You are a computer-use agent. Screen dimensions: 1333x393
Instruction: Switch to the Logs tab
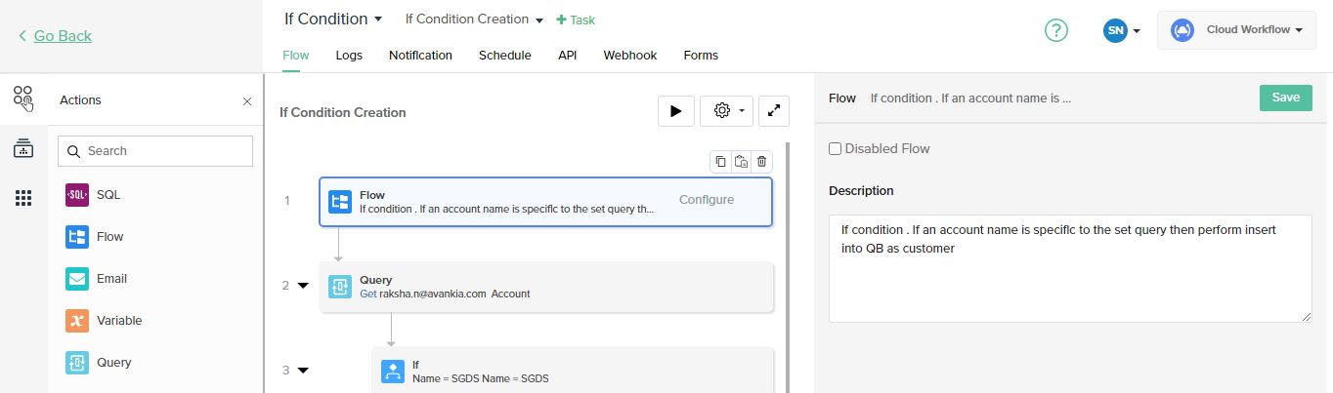349,56
